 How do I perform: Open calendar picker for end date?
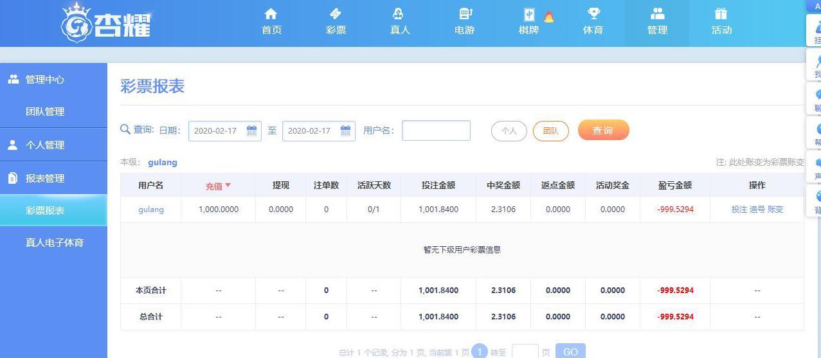(346, 130)
